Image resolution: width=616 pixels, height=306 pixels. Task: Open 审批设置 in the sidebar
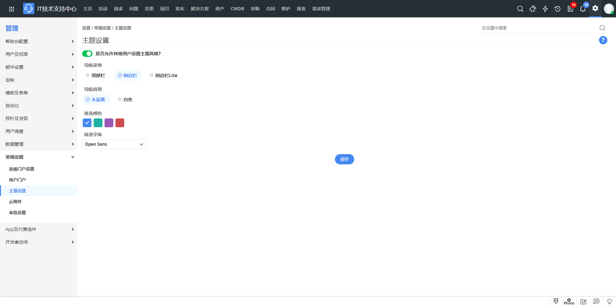pos(17,213)
